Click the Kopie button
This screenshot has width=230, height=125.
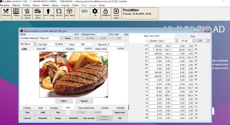click(x=58, y=118)
